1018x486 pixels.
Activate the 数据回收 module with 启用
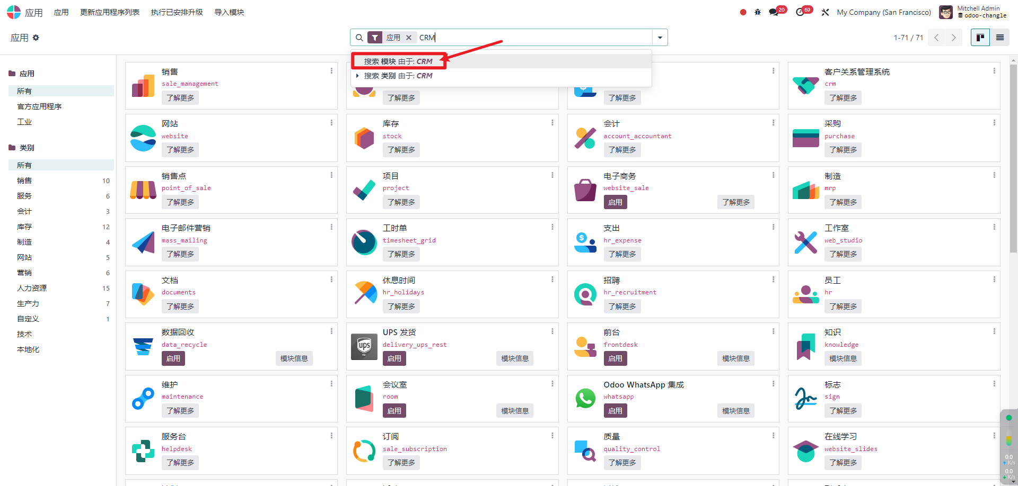[x=173, y=358]
